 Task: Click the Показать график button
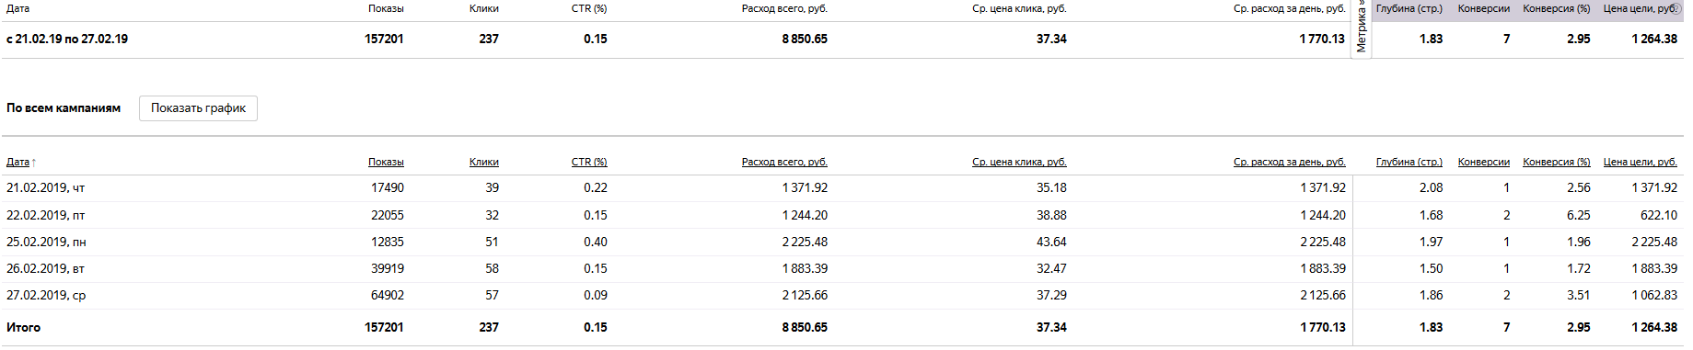click(198, 108)
